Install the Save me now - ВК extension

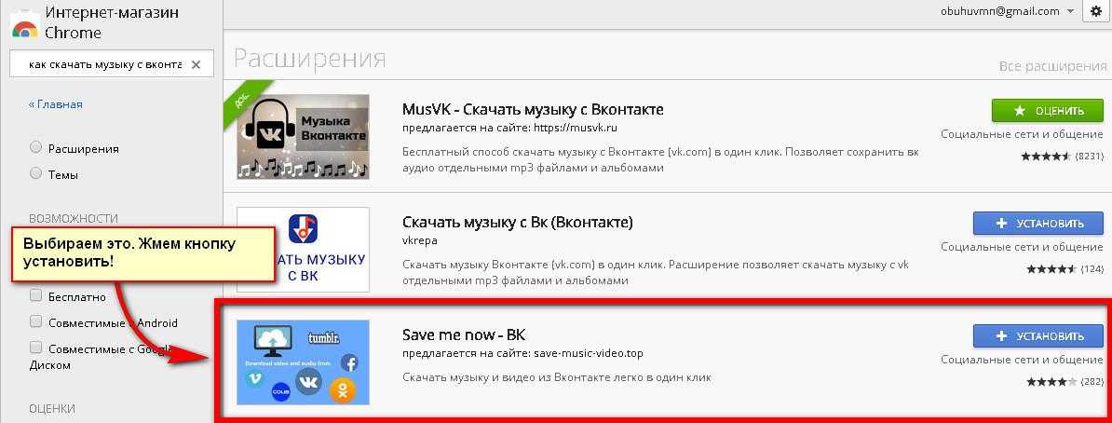coord(1038,335)
